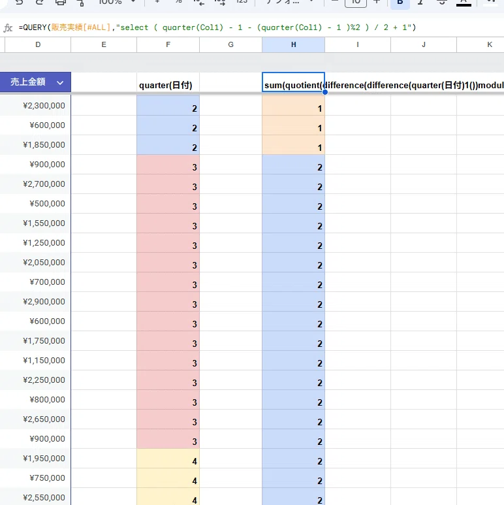Select column D header

(38, 45)
